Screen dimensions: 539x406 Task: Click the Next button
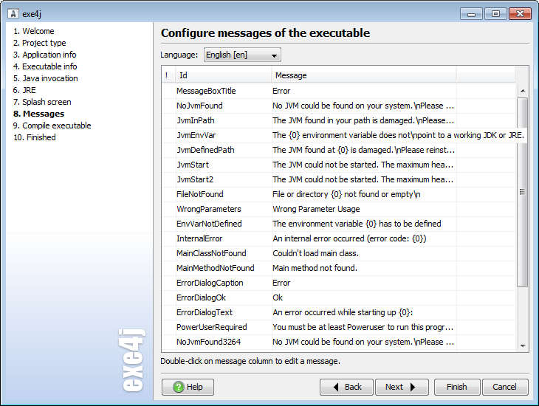pyautogui.click(x=402, y=387)
